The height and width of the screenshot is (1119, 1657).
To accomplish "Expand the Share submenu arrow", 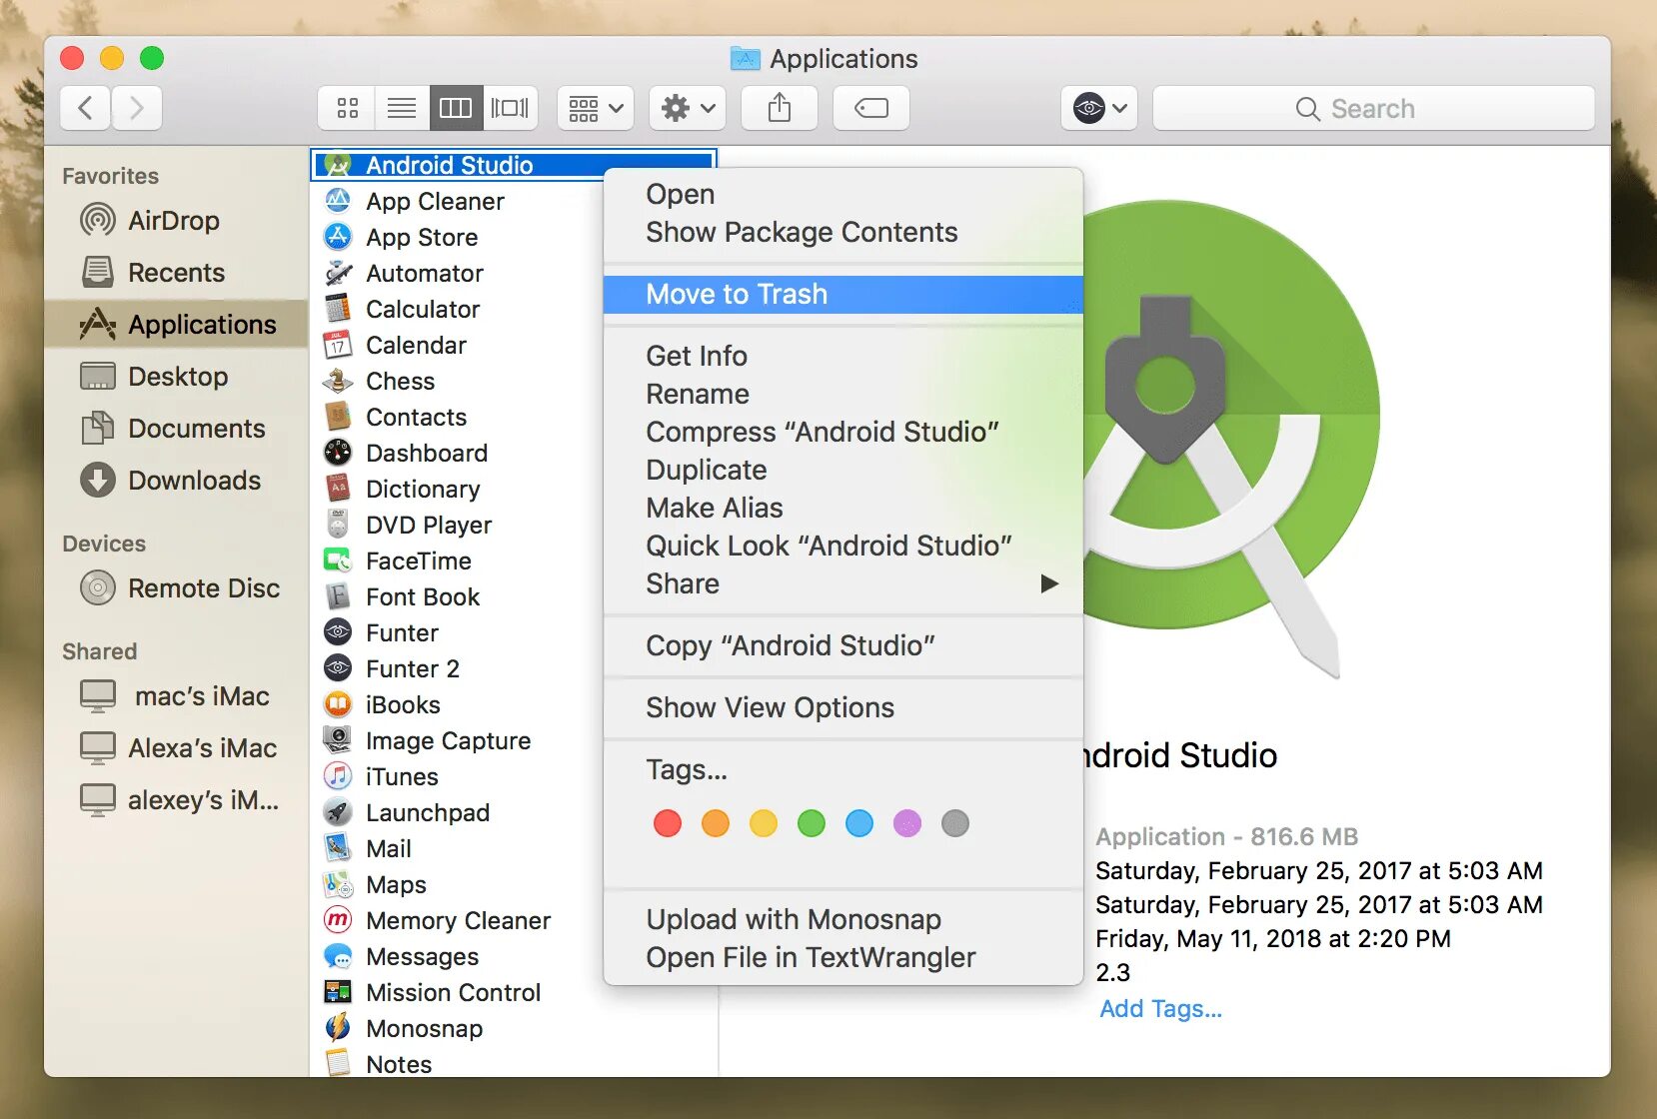I will pos(1048,583).
